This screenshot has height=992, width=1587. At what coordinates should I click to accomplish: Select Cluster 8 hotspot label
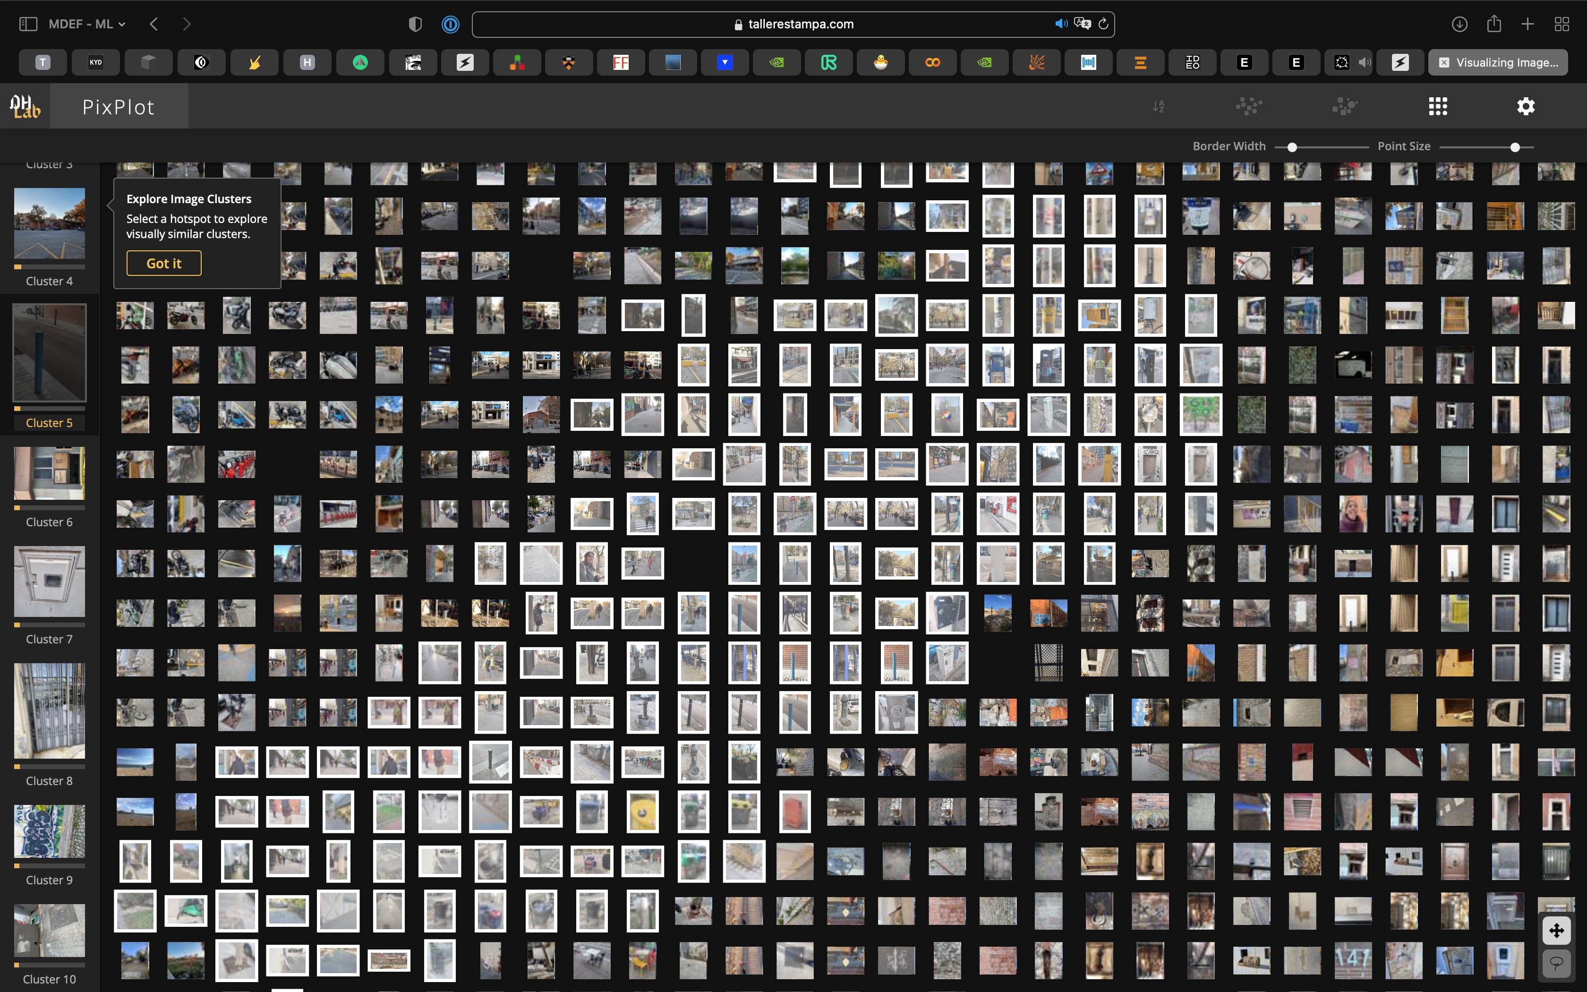click(x=49, y=781)
